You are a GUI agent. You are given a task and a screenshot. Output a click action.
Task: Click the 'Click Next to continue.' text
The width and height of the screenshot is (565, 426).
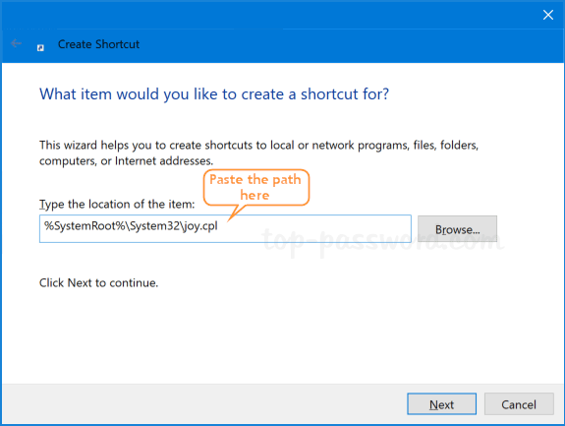tap(98, 282)
